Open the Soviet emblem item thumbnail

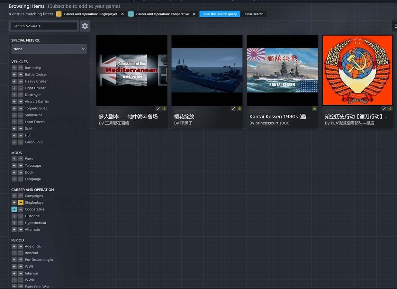pyautogui.click(x=357, y=70)
